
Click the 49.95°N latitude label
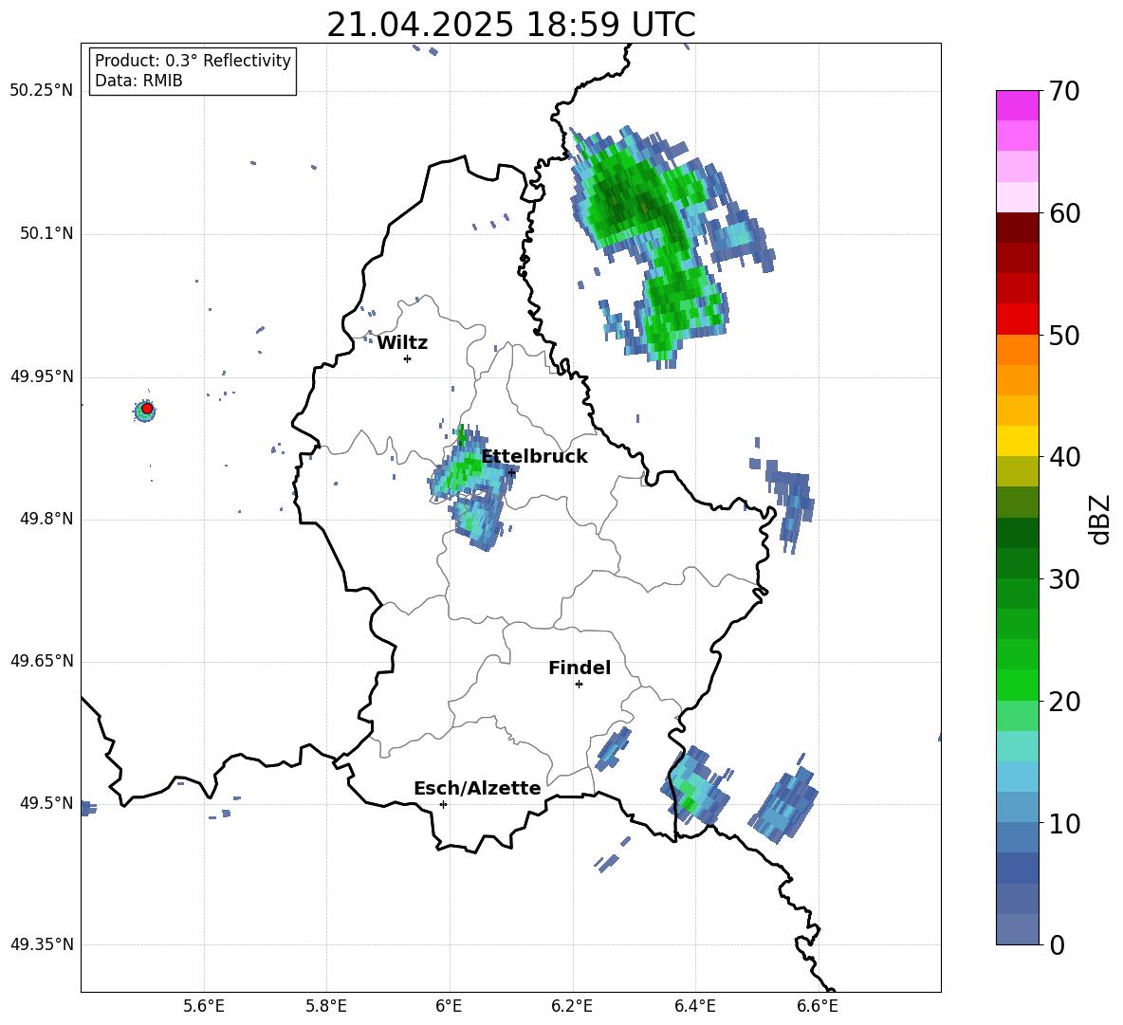coord(42,376)
